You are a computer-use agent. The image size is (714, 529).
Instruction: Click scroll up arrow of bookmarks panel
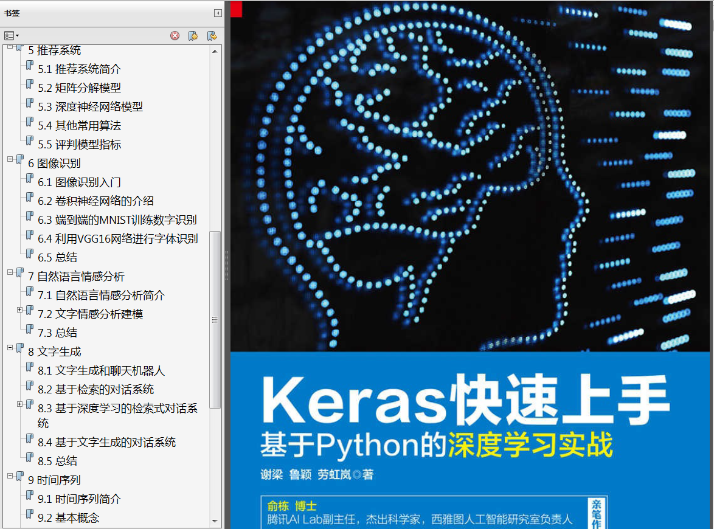point(215,52)
